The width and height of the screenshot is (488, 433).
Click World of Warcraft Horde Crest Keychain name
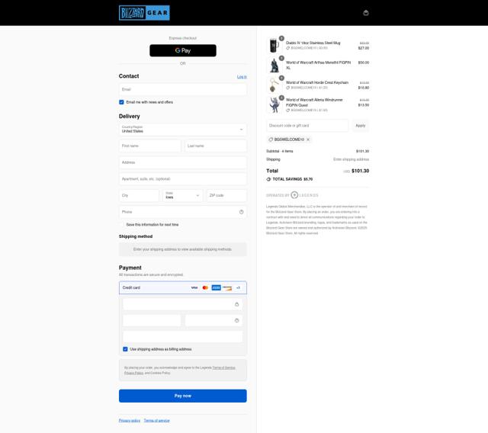tap(317, 82)
